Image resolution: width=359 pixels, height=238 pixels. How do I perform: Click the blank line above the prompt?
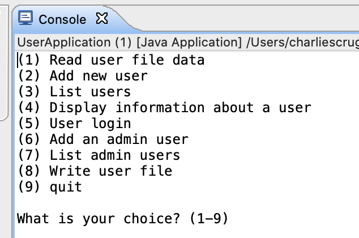(x=187, y=203)
